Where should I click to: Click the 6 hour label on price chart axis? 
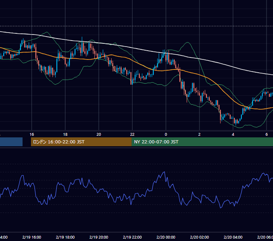[x=267, y=135]
